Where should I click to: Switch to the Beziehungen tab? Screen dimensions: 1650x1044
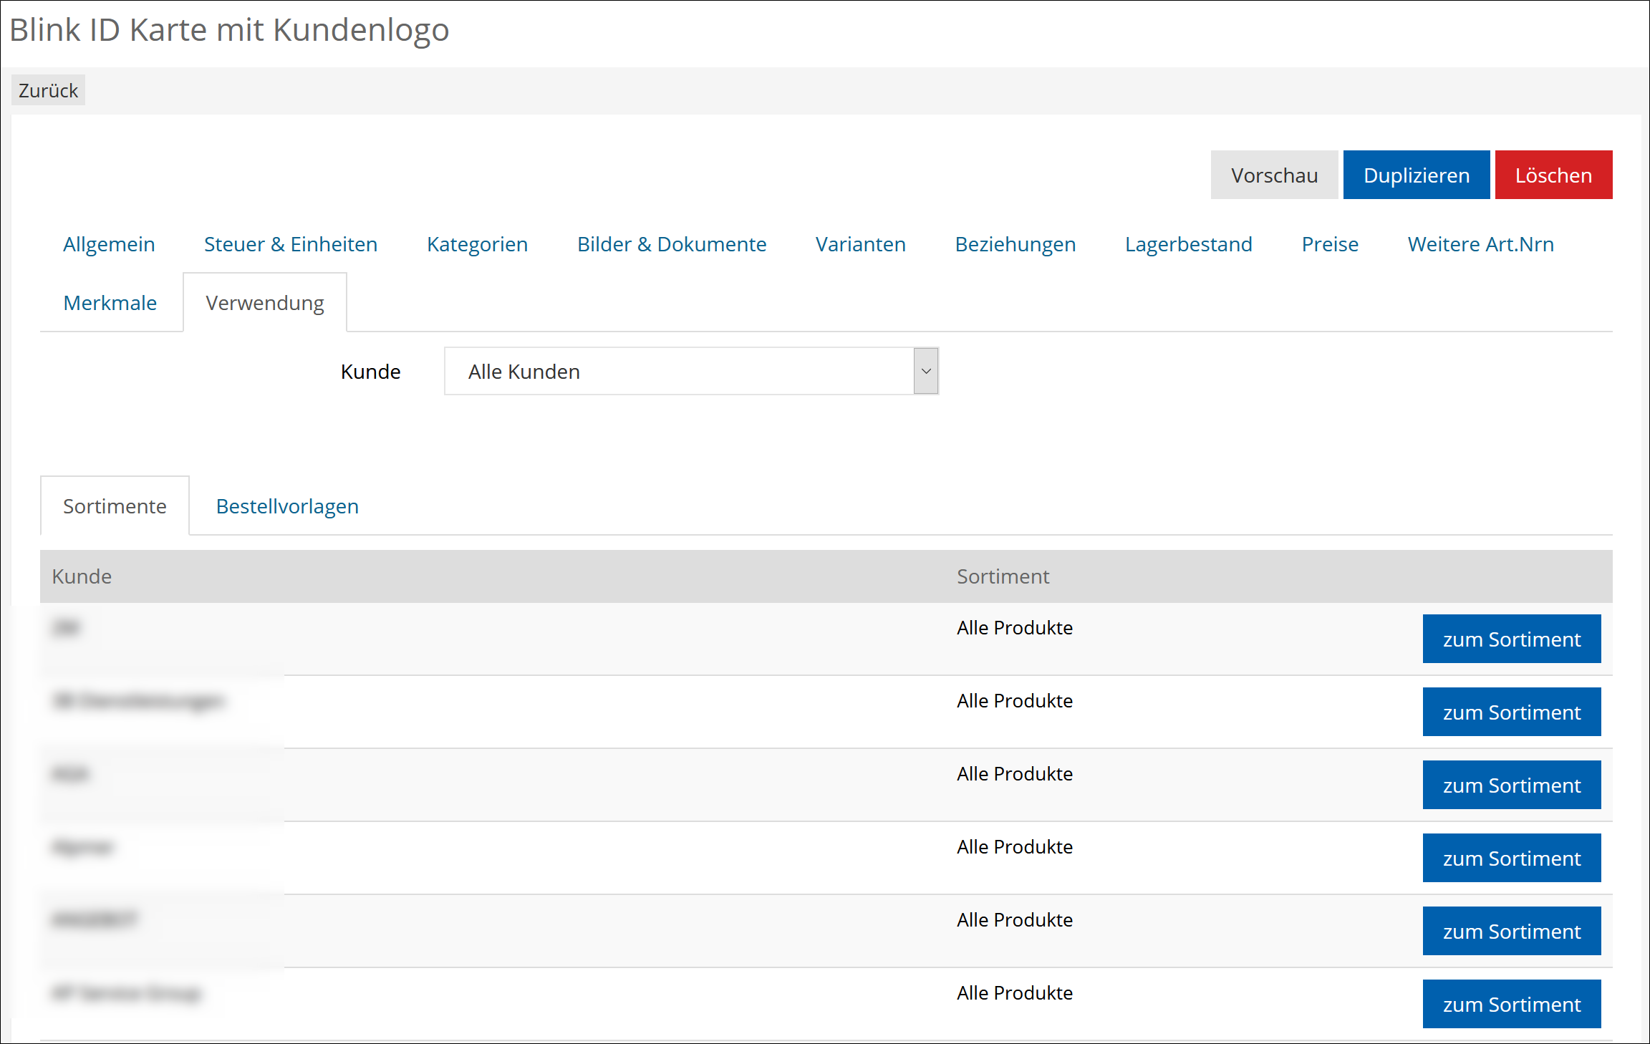pos(1015,244)
